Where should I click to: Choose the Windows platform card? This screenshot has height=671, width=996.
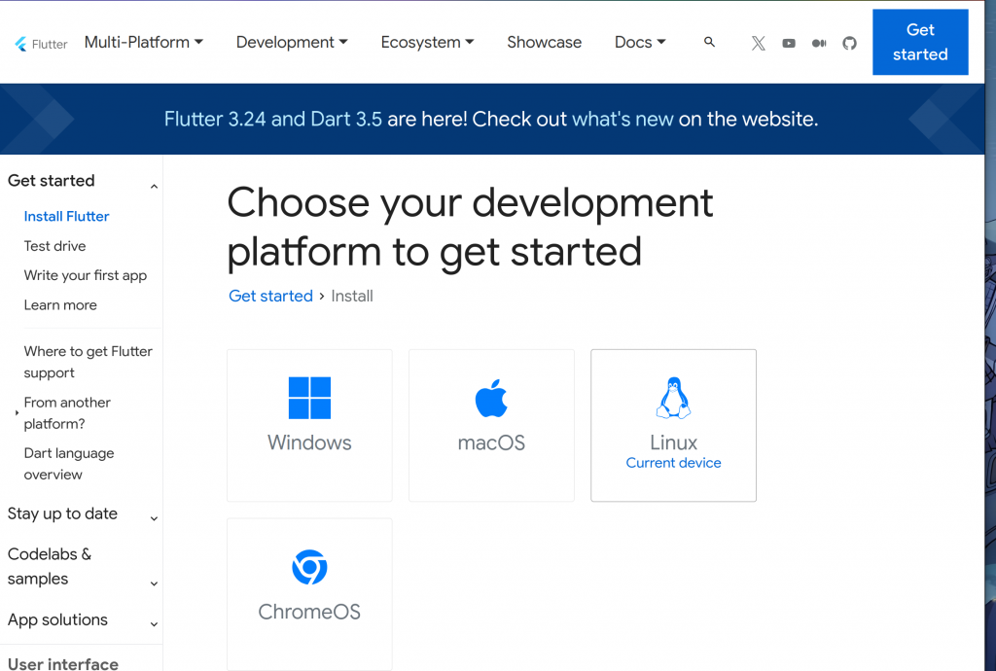point(309,425)
